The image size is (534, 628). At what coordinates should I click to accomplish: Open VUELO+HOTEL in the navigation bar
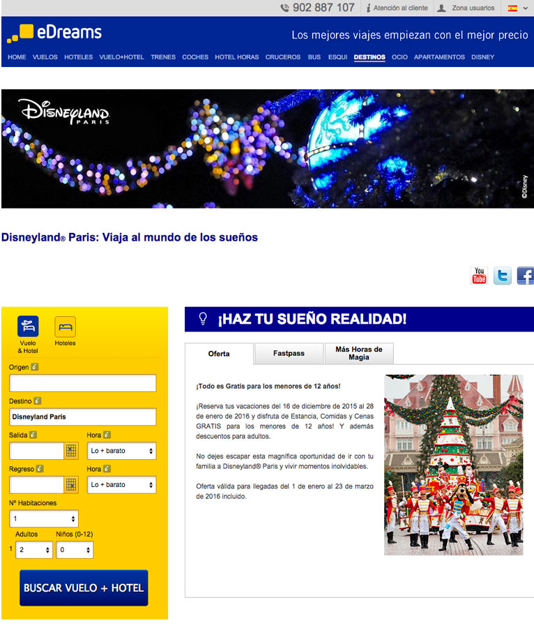tap(121, 57)
